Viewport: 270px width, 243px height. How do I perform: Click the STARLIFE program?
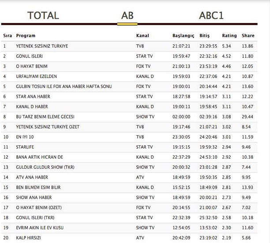point(25,147)
